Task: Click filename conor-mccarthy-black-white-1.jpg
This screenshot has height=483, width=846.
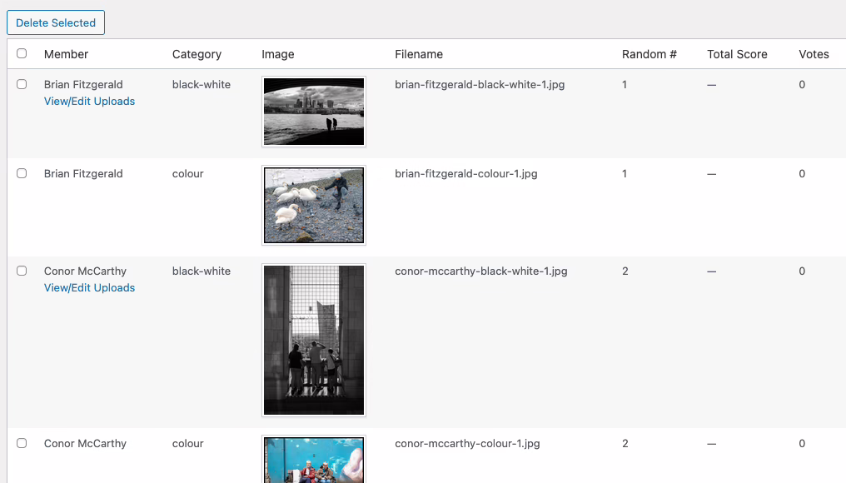Action: coord(481,271)
